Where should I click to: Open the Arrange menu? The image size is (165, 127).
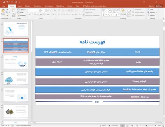click(x=123, y=12)
